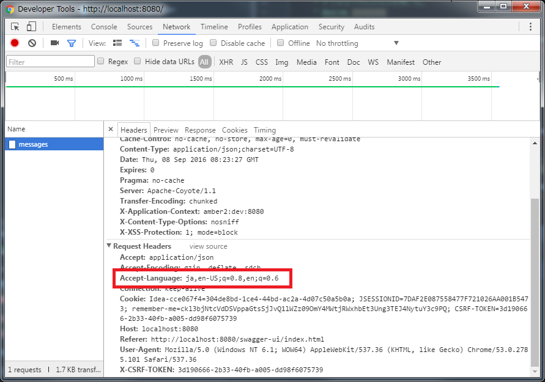Enable the Preserve log checkbox
Image resolution: width=545 pixels, height=382 pixels.
coord(156,43)
